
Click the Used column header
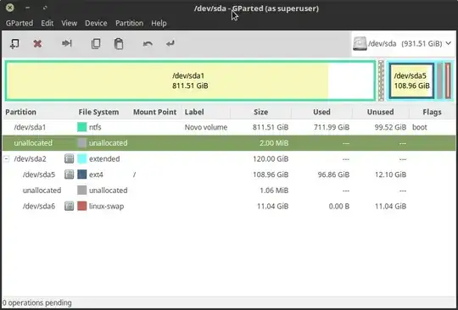321,112
